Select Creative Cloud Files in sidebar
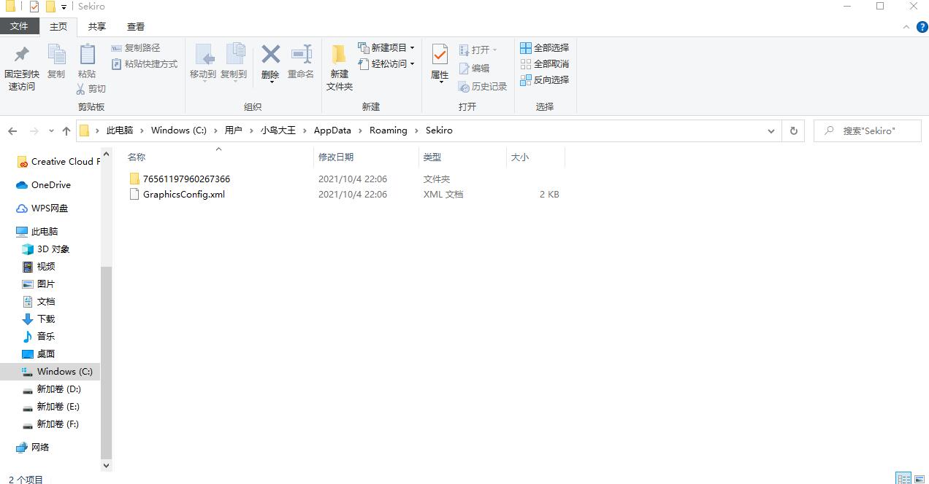This screenshot has width=929, height=484. (58, 162)
